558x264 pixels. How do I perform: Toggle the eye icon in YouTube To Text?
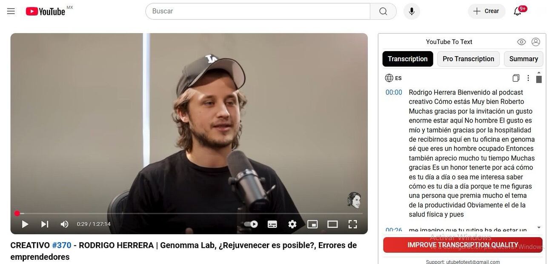click(x=521, y=42)
